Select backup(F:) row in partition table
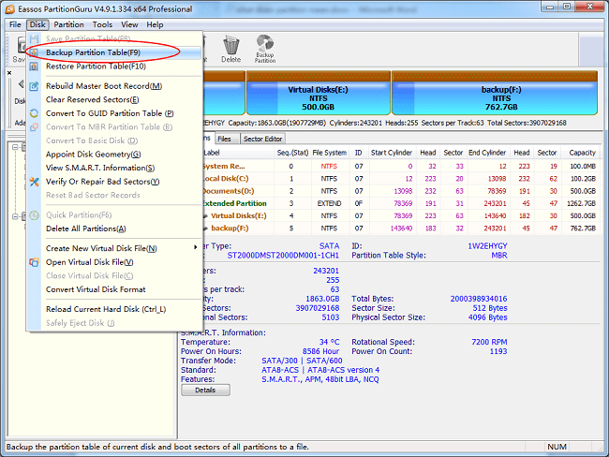Viewport: 609px width, 457px height. point(400,228)
